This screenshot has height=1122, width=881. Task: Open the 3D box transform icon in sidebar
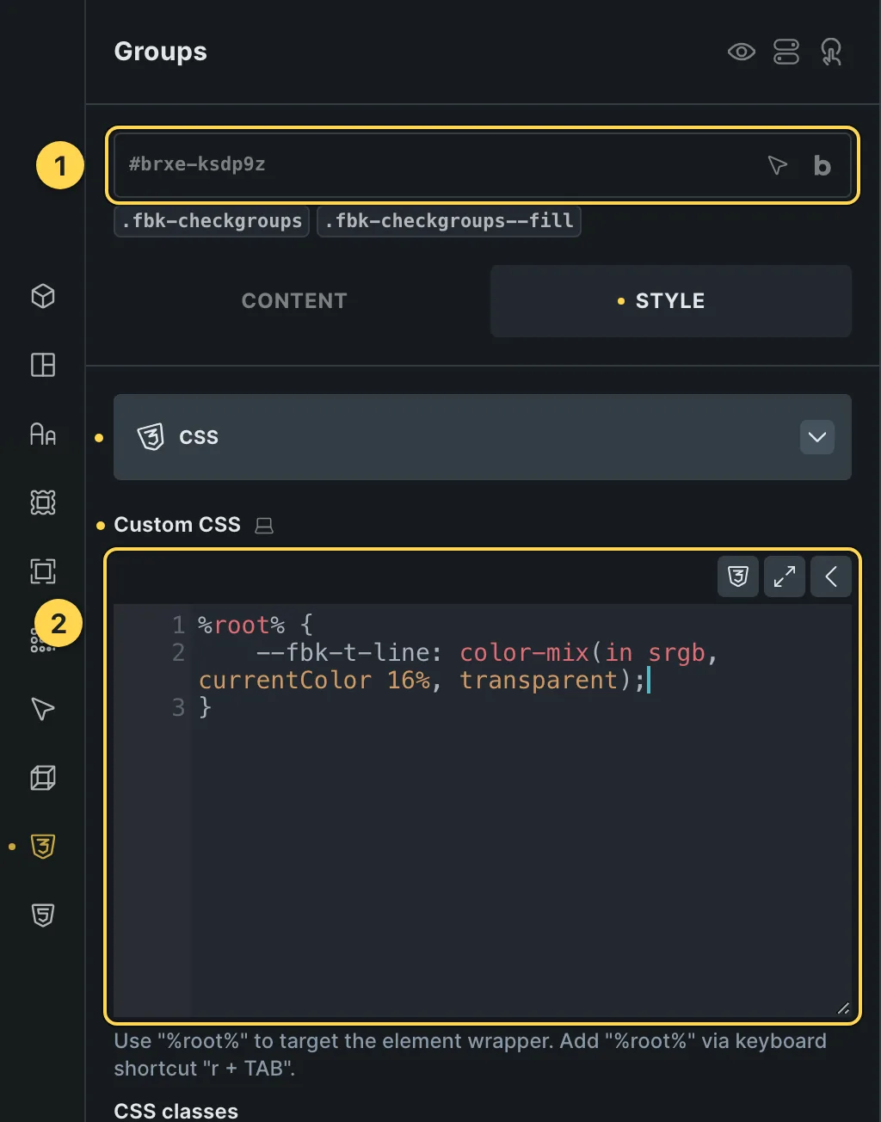[43, 778]
